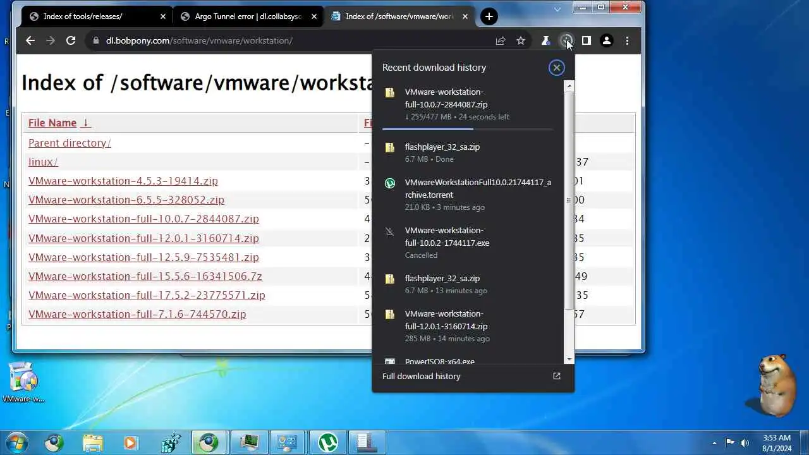Screen dimensions: 809x455
Task: Switch to Argo Tunnel error tab
Action: coord(248,16)
